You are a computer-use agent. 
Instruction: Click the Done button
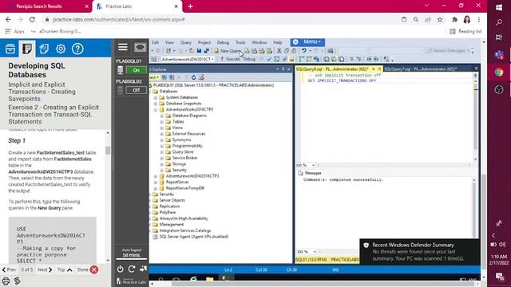click(x=88, y=269)
